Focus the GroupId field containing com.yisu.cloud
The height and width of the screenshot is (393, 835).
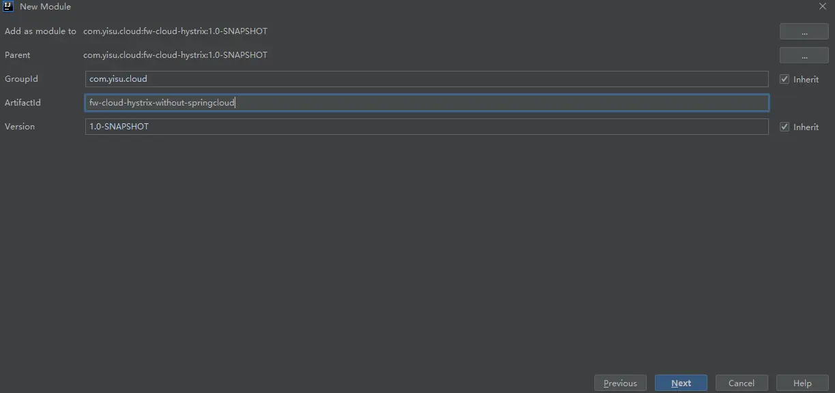point(426,79)
